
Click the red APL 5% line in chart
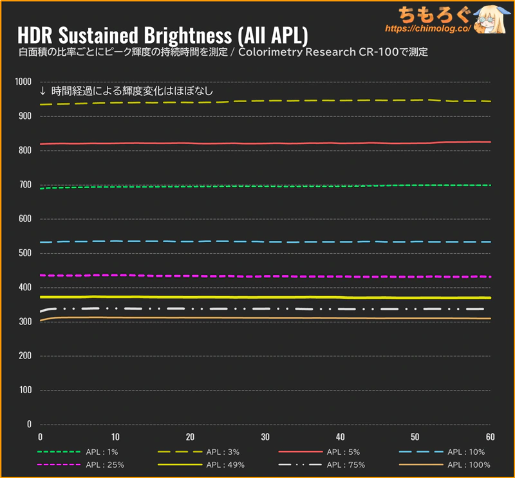pos(265,143)
